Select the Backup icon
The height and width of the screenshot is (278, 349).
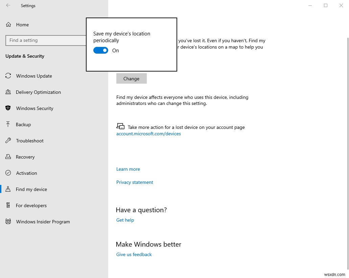(x=8, y=124)
